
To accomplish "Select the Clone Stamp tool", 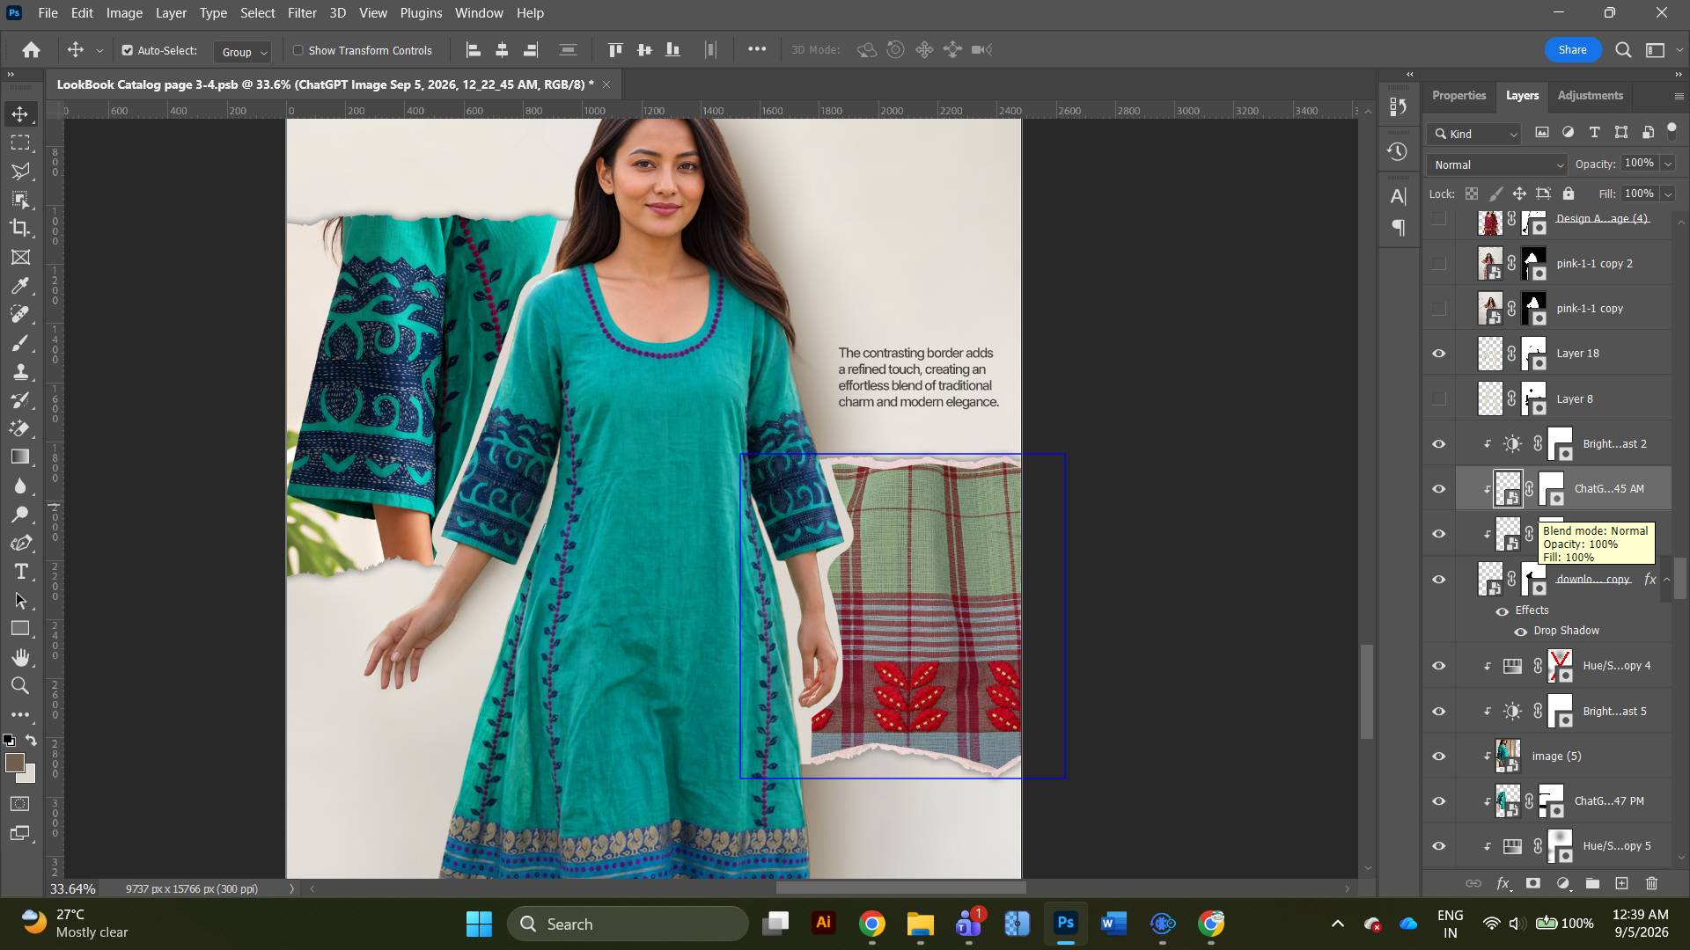I will pyautogui.click(x=20, y=371).
